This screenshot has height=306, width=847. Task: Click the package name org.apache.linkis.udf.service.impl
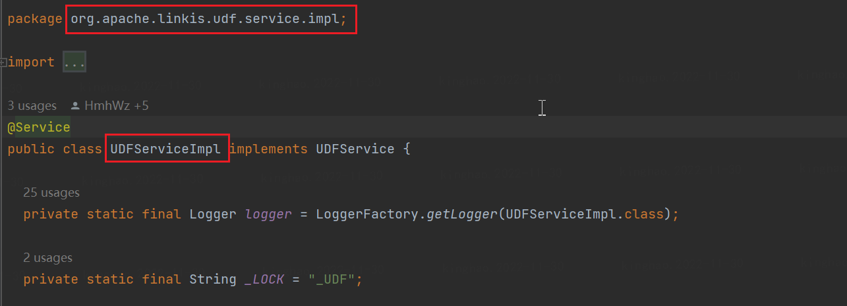(x=208, y=20)
